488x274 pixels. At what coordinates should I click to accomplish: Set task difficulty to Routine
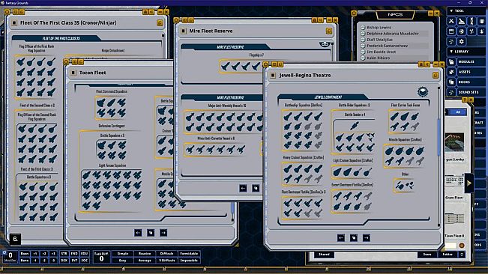click(x=145, y=254)
